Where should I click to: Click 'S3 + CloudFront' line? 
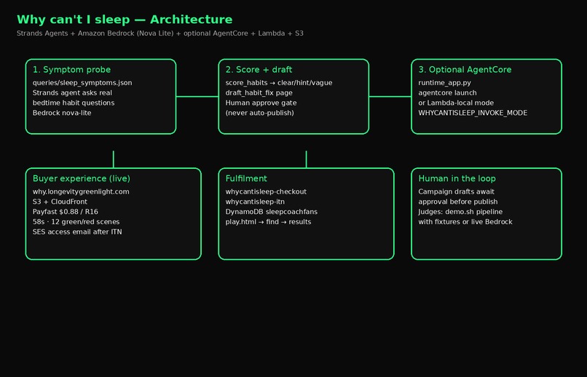pos(60,202)
